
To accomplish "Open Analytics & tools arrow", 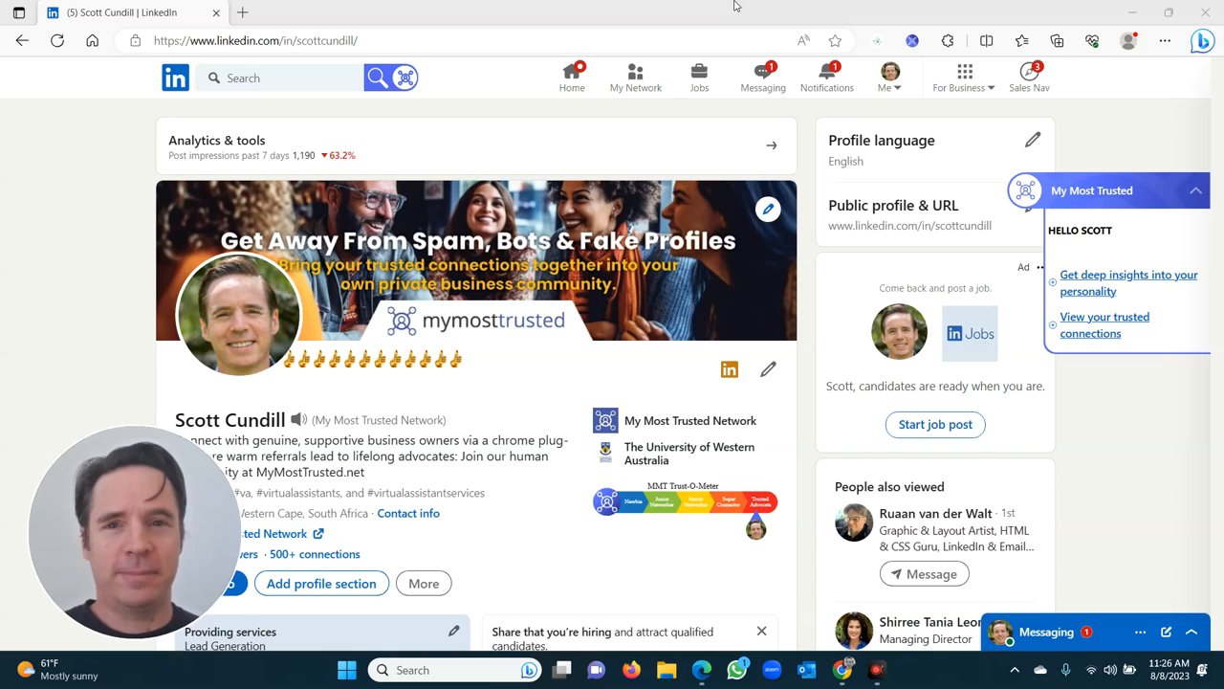I will click(x=772, y=145).
